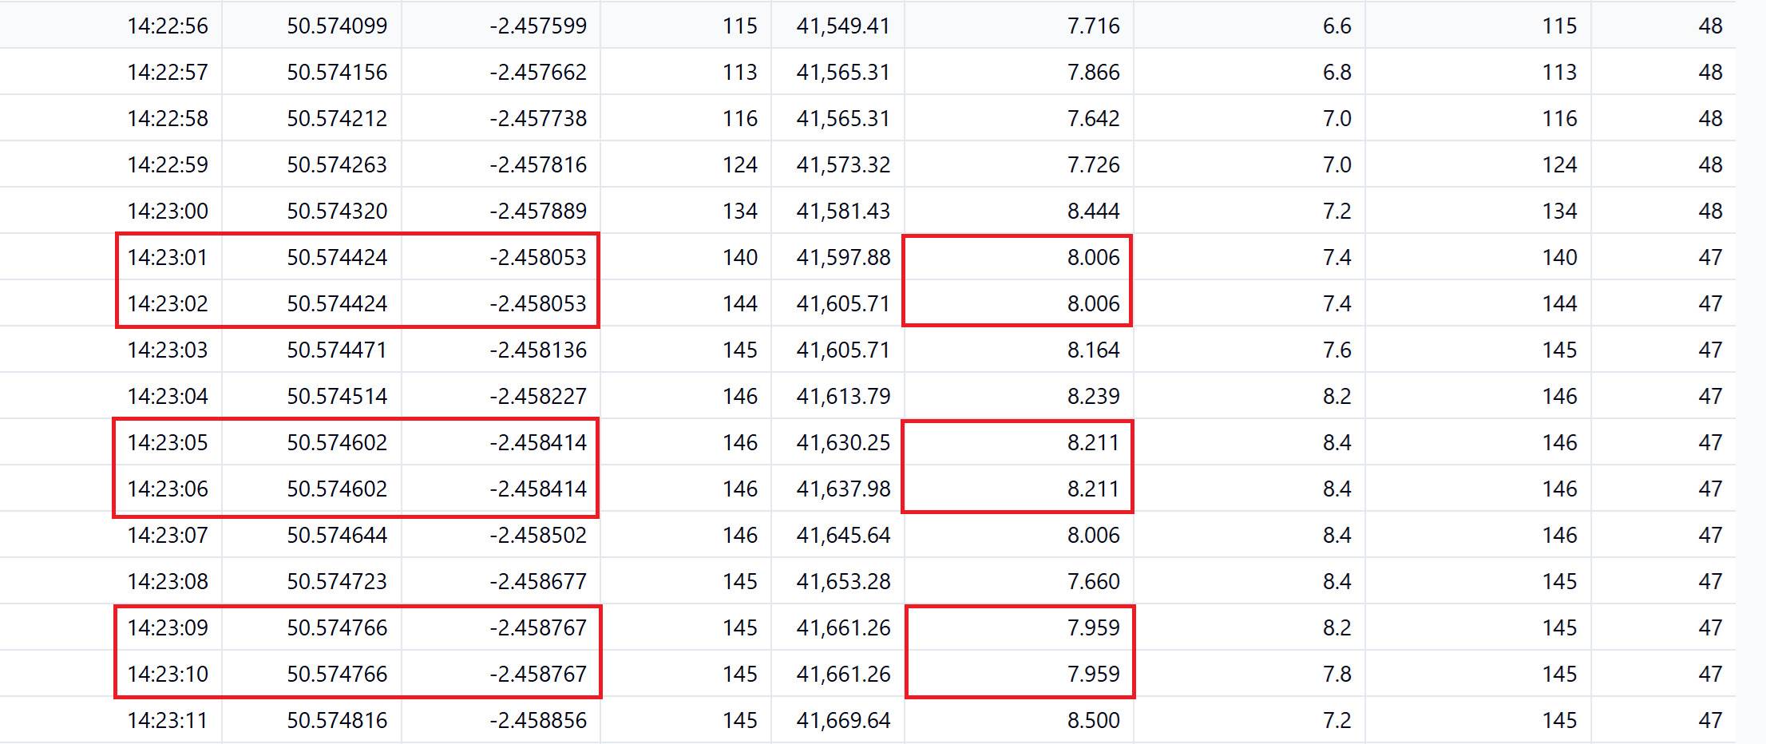Click the 14:23:09 timestamp cell
The image size is (1766, 744).
pyautogui.click(x=168, y=627)
